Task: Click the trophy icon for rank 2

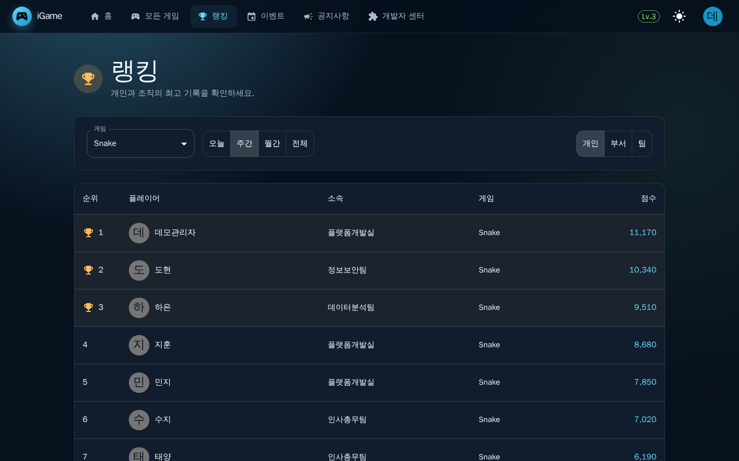Action: 88,270
